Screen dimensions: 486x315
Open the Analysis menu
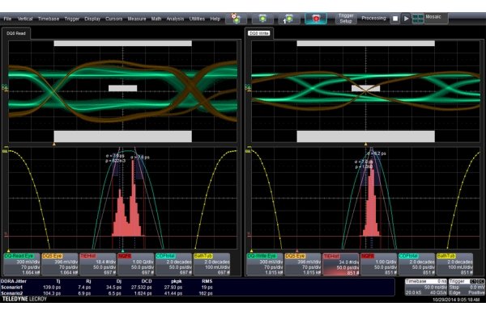coord(175,19)
